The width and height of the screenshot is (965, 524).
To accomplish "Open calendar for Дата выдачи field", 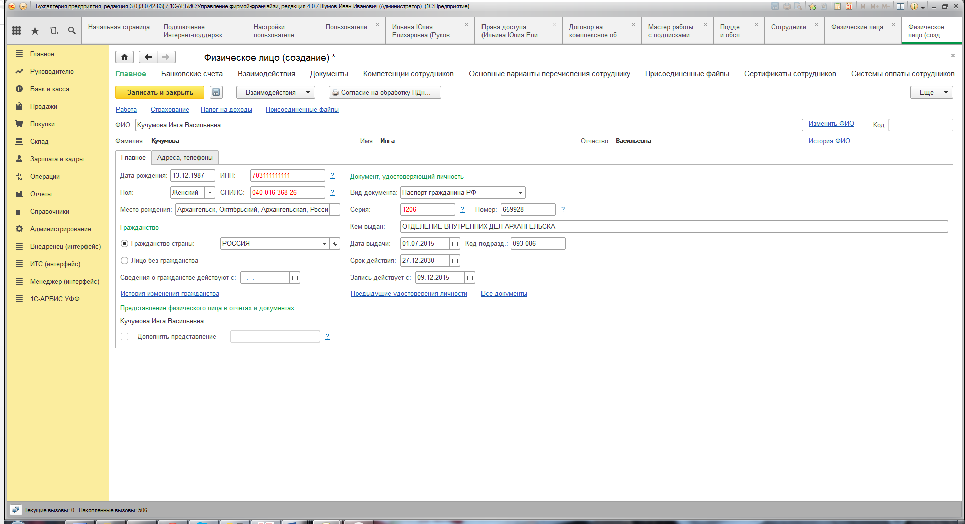I will click(x=455, y=244).
